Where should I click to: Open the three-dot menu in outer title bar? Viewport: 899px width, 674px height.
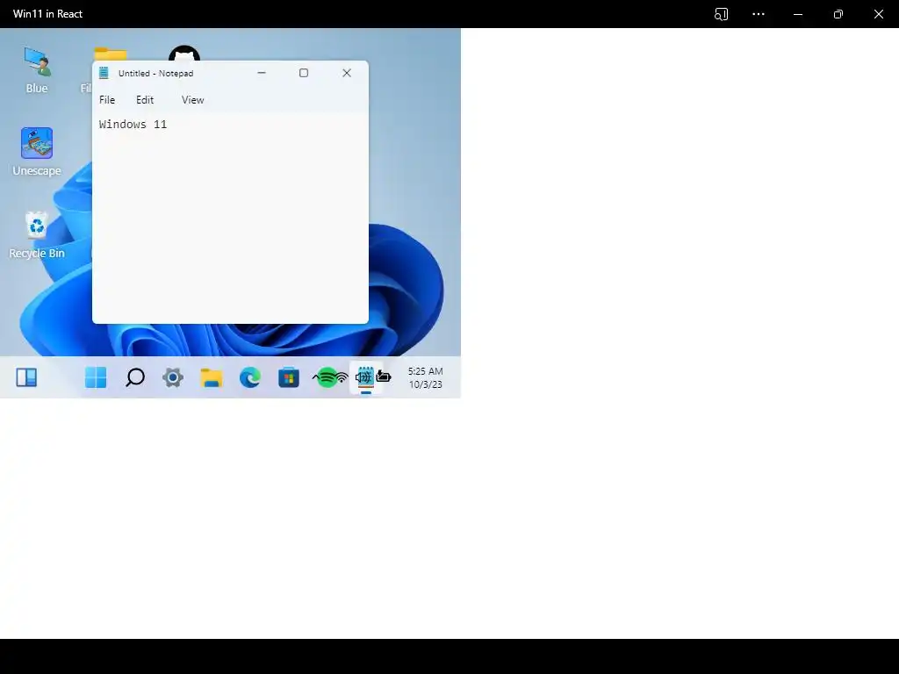pyautogui.click(x=759, y=14)
